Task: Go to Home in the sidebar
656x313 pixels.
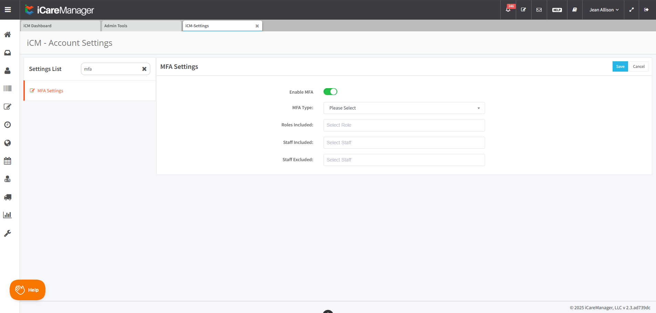Action: pyautogui.click(x=8, y=34)
